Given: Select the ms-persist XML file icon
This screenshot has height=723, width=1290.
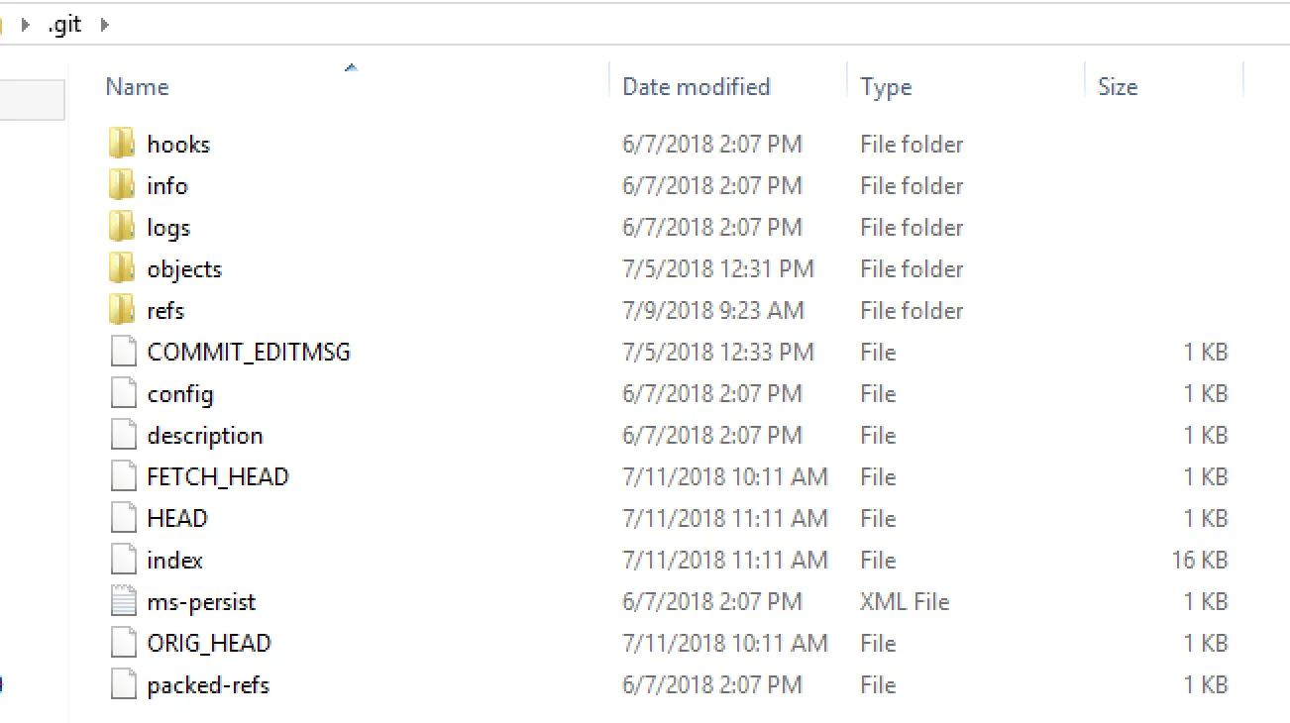Looking at the screenshot, I should [x=123, y=602].
